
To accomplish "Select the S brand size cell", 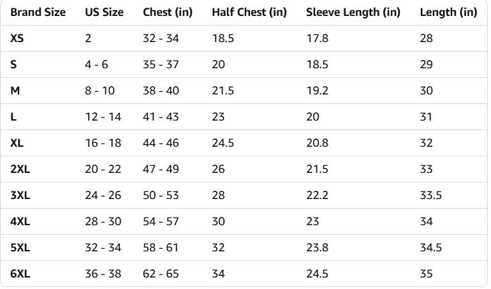I will pos(15,64).
